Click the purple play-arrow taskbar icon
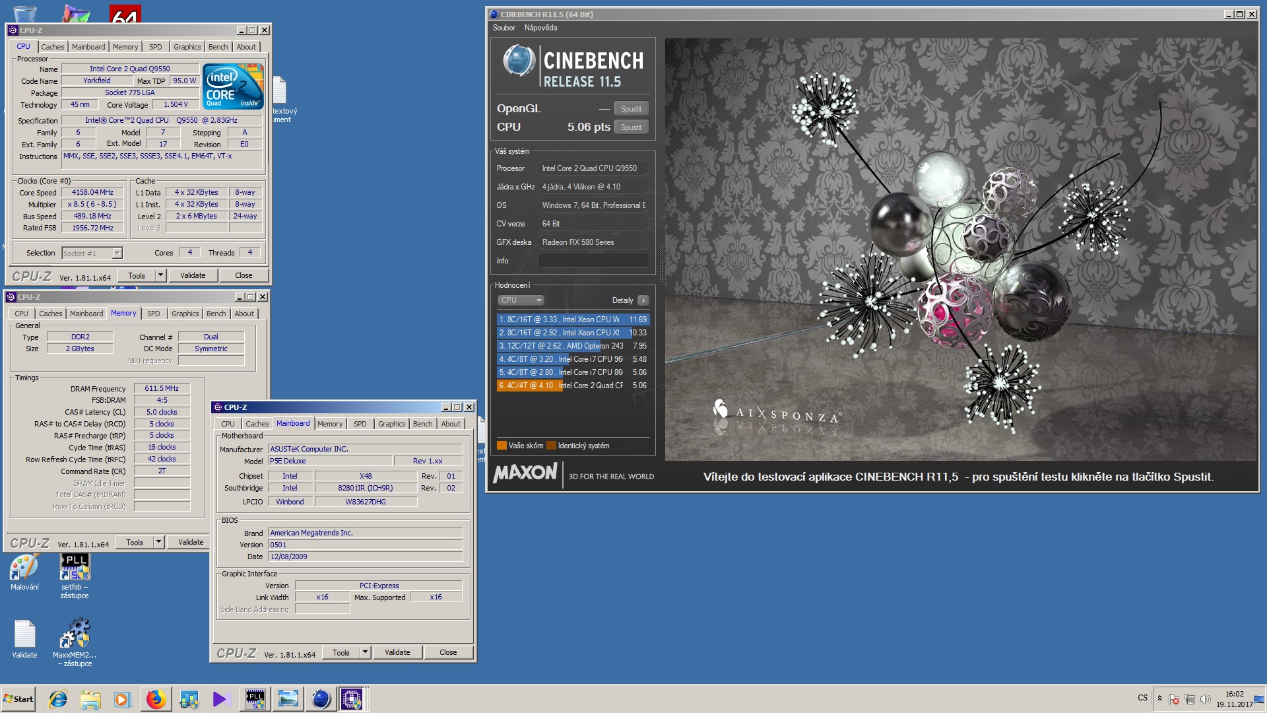The height and width of the screenshot is (713, 1267). pos(221,698)
